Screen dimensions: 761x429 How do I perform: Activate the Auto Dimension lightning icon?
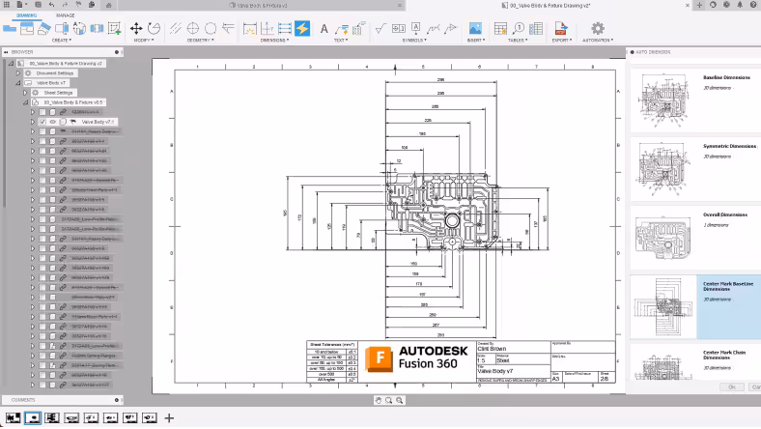(x=302, y=28)
